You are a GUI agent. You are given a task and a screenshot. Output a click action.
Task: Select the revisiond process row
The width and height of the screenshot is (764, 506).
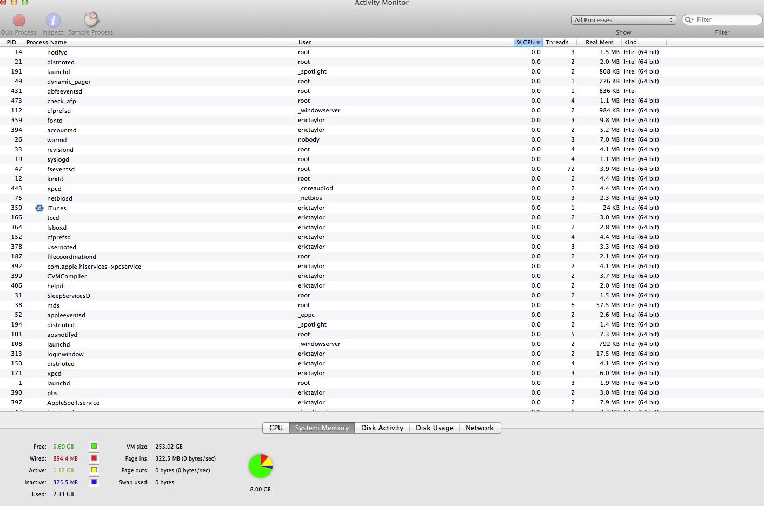382,150
